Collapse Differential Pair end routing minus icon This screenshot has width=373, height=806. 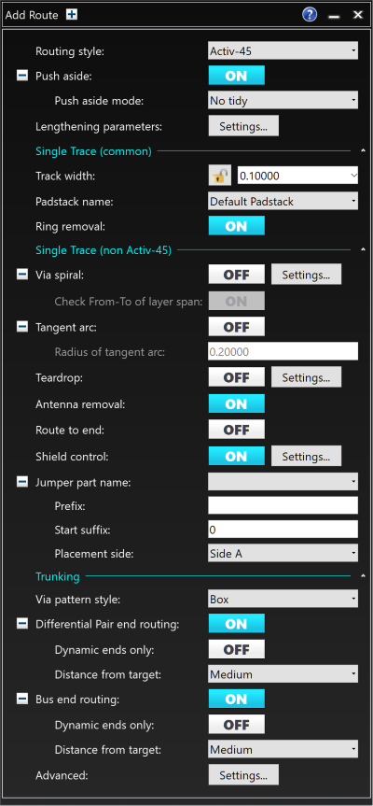coord(22,624)
